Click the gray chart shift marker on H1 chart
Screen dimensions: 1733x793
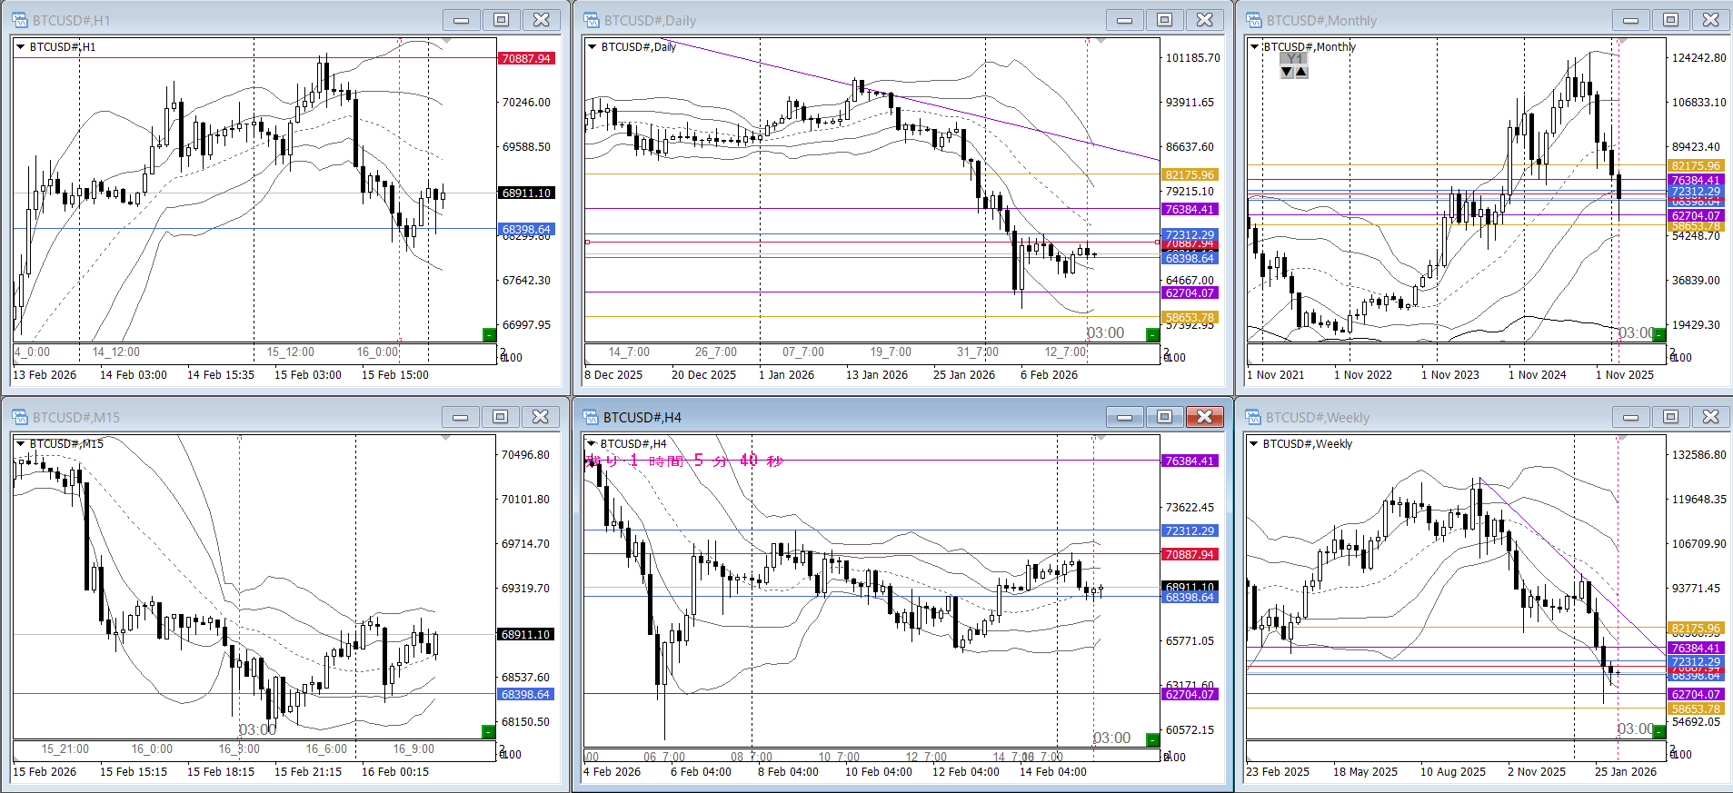446,42
